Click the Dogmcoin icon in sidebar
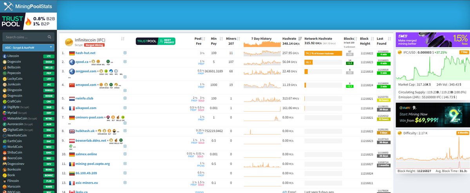 [4, 96]
